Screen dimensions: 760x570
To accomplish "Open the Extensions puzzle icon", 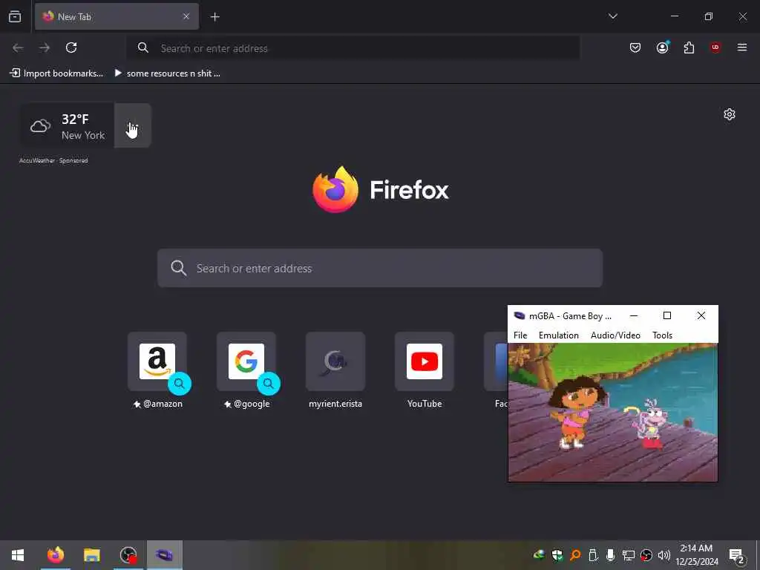I will pos(689,47).
